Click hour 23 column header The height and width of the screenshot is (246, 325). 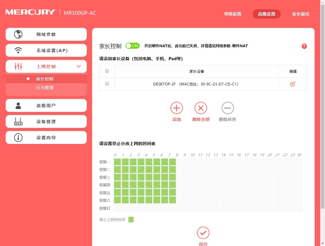click(293, 155)
